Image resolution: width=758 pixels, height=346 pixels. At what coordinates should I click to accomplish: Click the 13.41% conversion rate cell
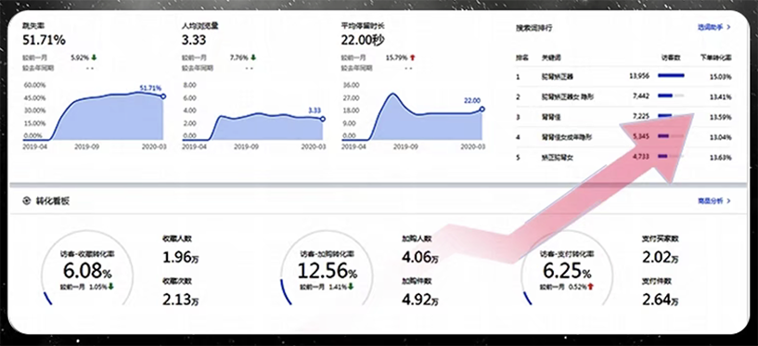(720, 97)
